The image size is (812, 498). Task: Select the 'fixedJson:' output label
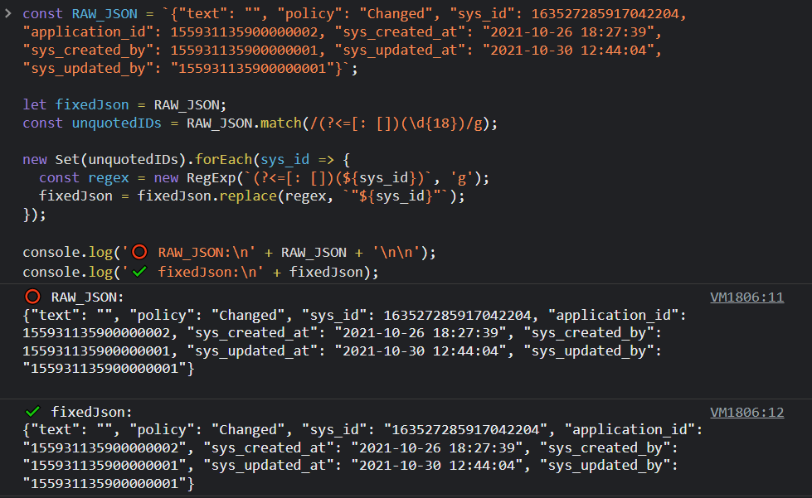[91, 411]
